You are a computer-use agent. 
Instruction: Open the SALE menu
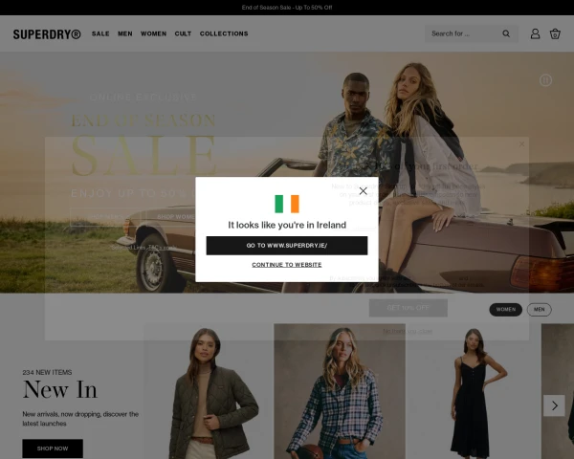100,33
